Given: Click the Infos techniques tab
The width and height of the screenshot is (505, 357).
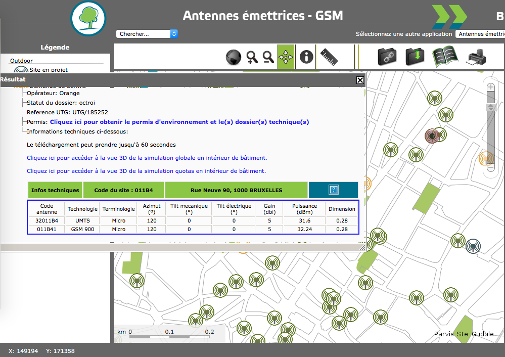Looking at the screenshot, I should [55, 190].
